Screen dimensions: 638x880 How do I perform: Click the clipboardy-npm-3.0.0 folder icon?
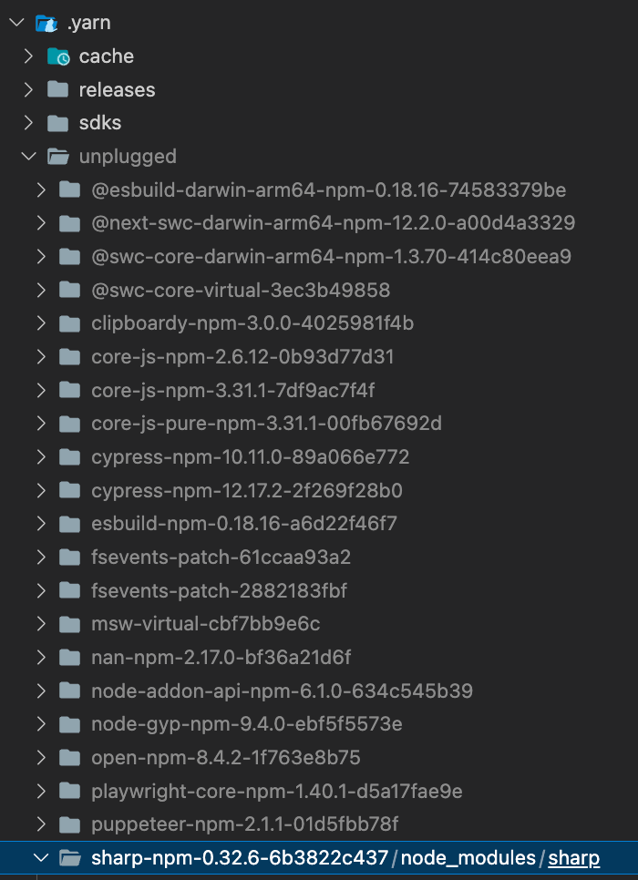[x=70, y=323]
